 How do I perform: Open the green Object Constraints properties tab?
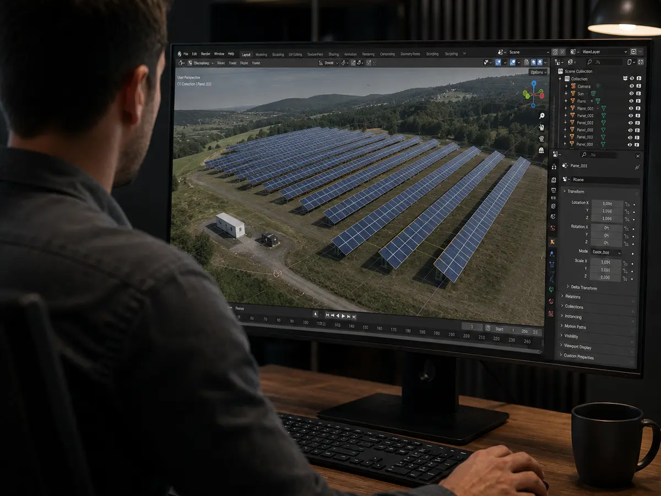point(551,289)
